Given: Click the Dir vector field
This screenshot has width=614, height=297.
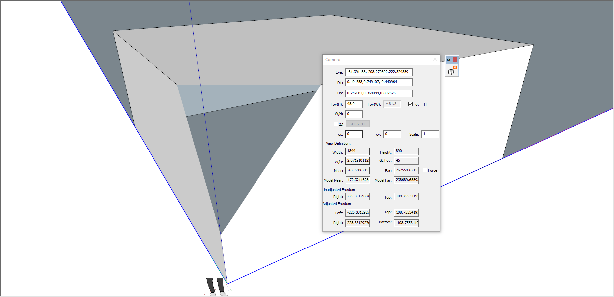Looking at the screenshot, I should (x=378, y=82).
